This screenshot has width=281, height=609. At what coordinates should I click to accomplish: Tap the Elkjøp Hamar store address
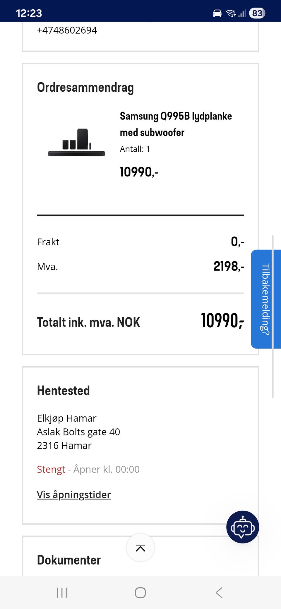[x=78, y=432]
